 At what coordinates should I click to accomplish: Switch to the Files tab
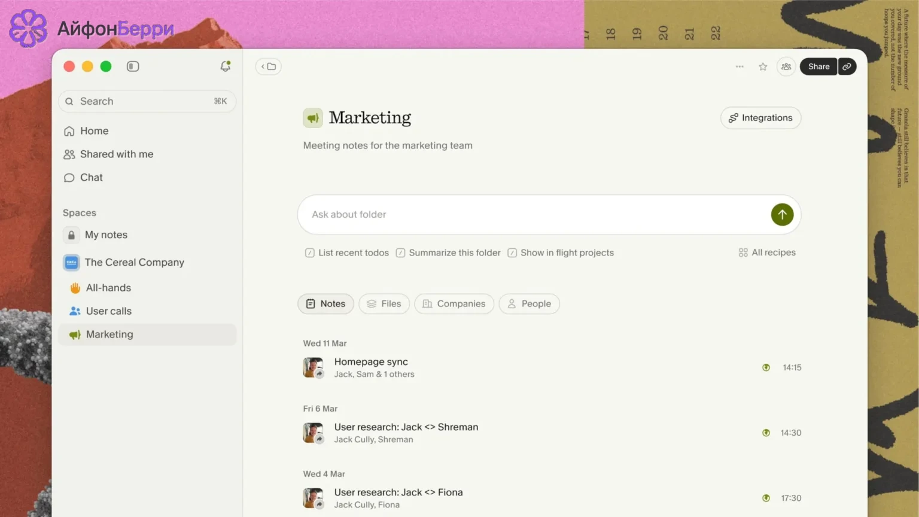pyautogui.click(x=384, y=304)
